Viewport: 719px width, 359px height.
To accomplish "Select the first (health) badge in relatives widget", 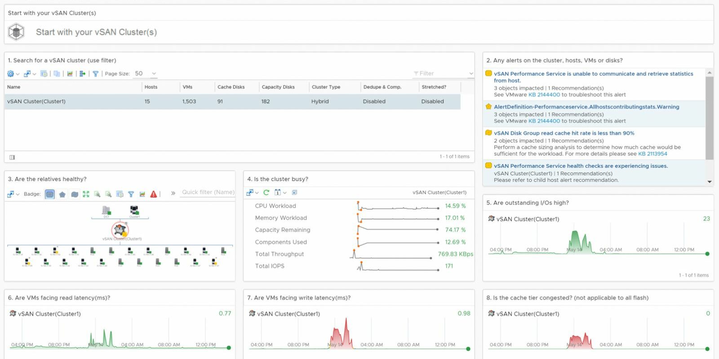I will [50, 194].
